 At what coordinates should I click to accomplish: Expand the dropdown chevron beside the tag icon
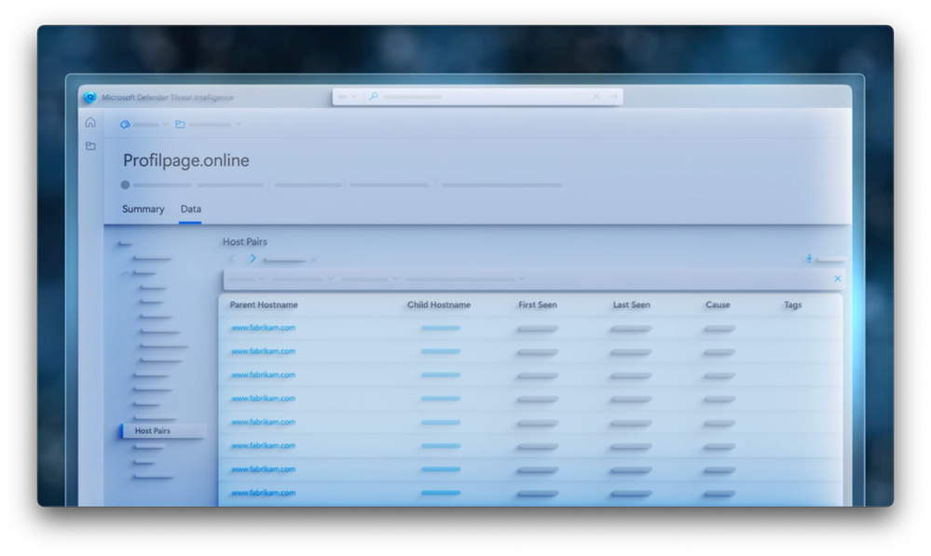[166, 125]
